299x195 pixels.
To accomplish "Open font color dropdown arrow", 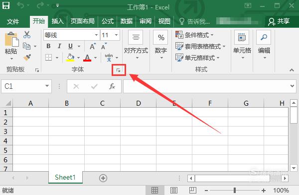I will [95, 58].
